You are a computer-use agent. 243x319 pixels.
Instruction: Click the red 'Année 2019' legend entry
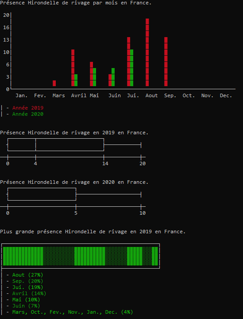(x=28, y=108)
